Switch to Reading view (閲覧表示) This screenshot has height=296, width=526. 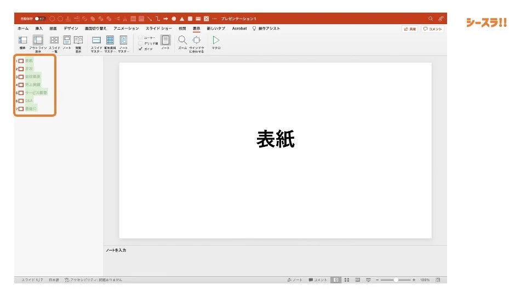click(x=78, y=44)
